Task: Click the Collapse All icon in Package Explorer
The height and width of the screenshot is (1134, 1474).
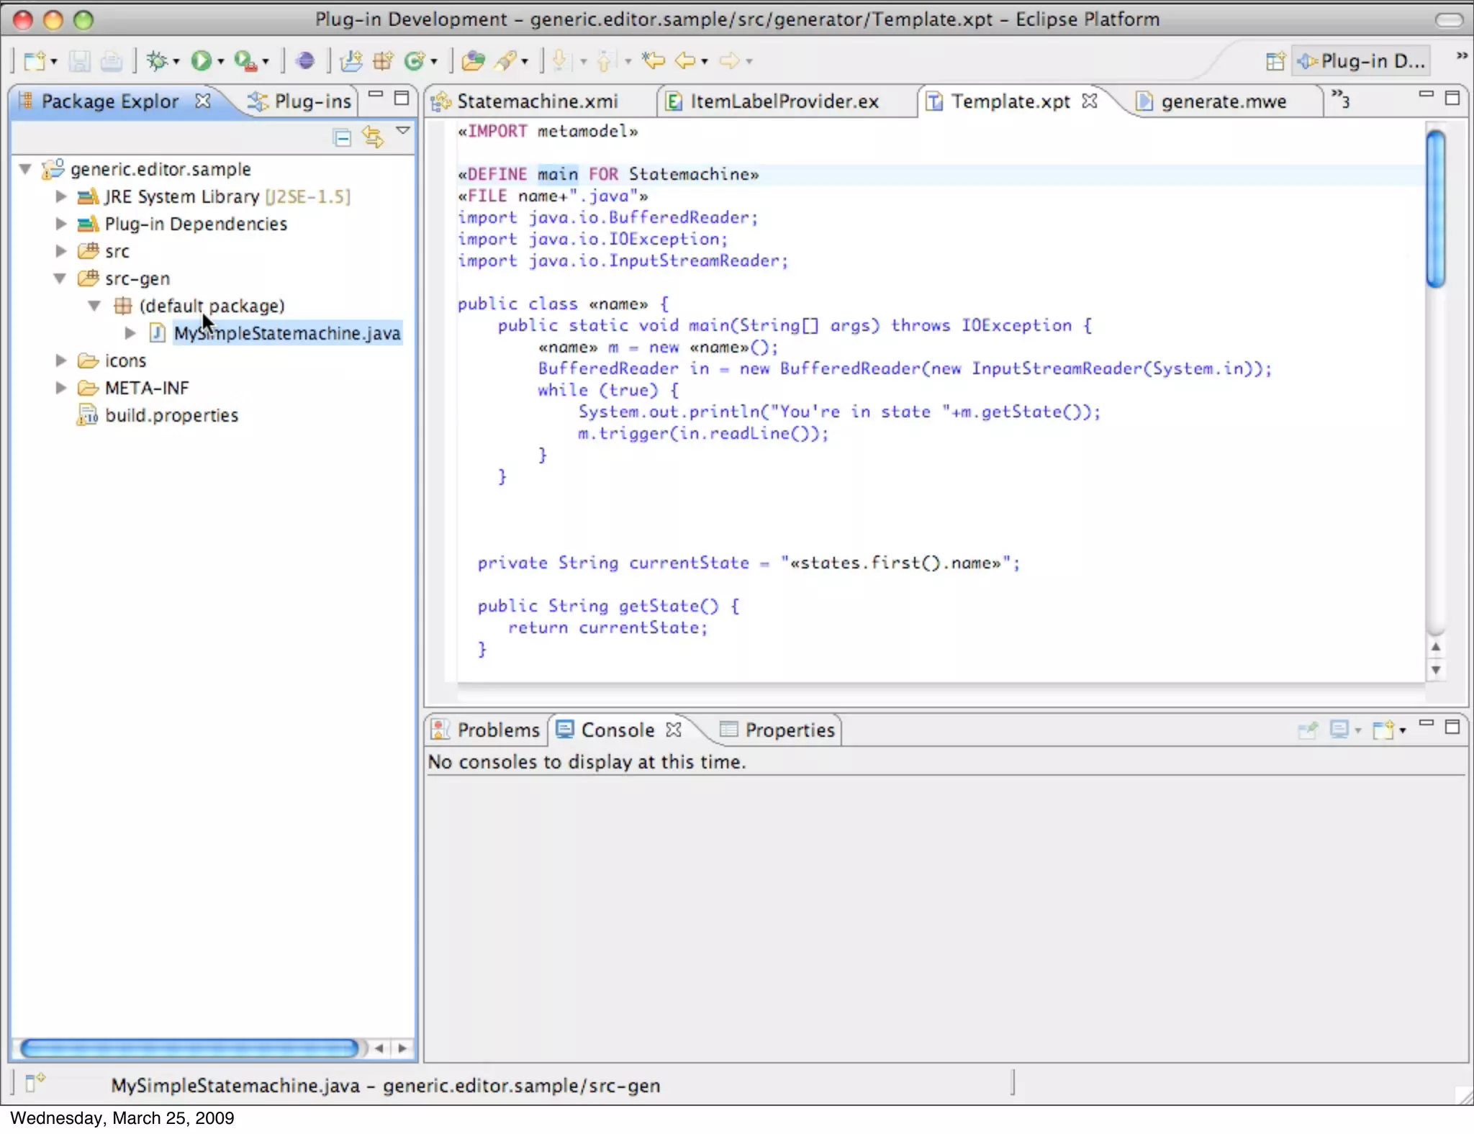Action: [343, 137]
